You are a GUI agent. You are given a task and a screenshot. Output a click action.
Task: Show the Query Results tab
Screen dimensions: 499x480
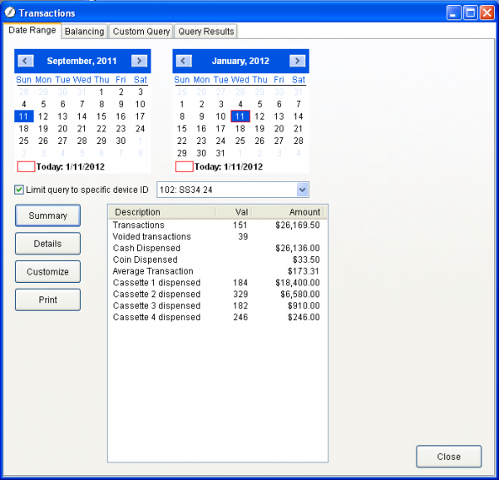(x=206, y=32)
